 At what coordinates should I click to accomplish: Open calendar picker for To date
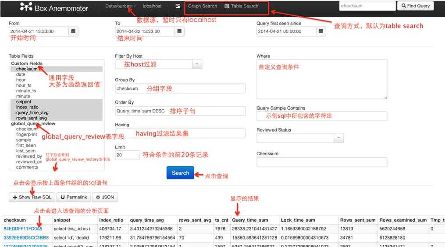coord(179,31)
